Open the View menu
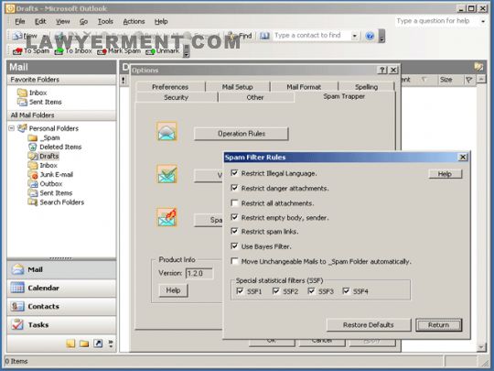Image resolution: width=494 pixels, height=371 pixels. [x=63, y=21]
